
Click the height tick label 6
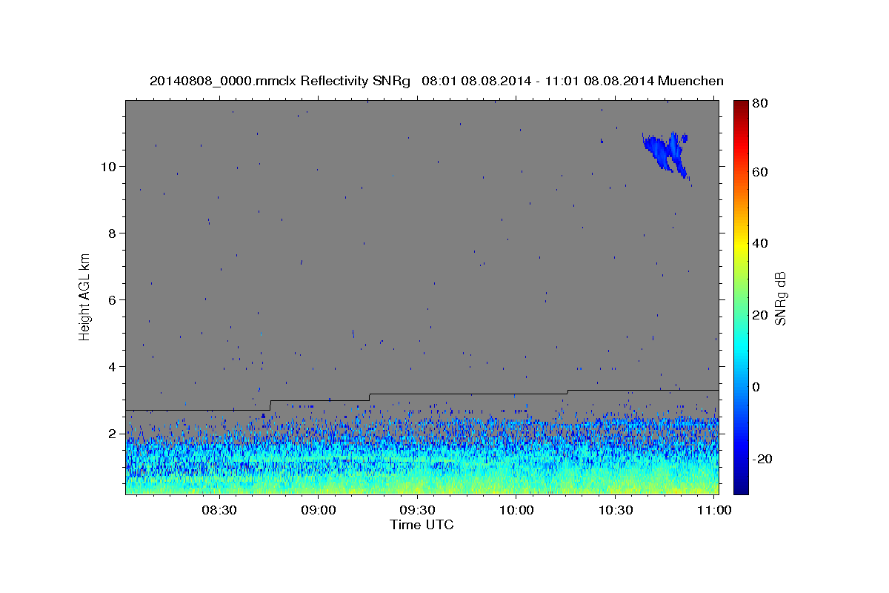pyautogui.click(x=113, y=300)
